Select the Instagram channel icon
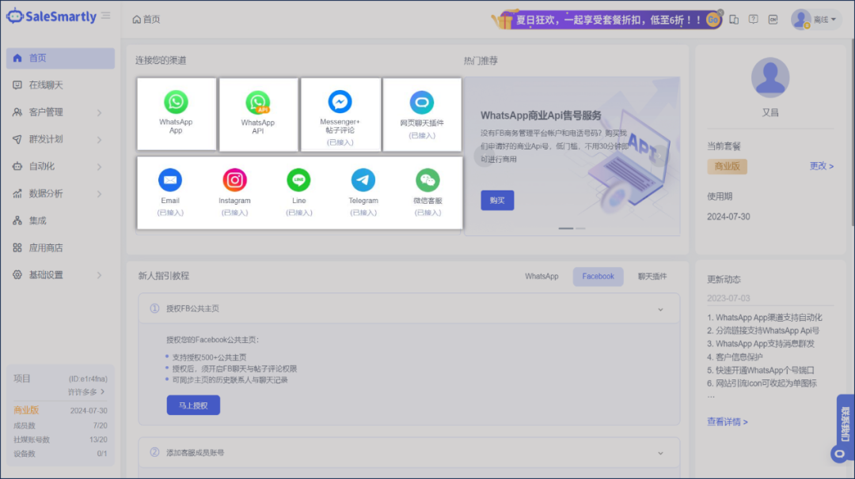 coord(234,180)
